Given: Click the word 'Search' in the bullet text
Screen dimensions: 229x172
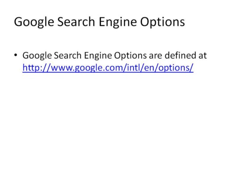Looking at the screenshot, I should click(x=68, y=56).
